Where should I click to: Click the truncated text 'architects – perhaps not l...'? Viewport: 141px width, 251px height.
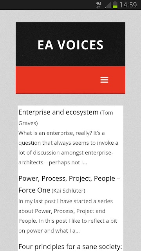(53, 162)
